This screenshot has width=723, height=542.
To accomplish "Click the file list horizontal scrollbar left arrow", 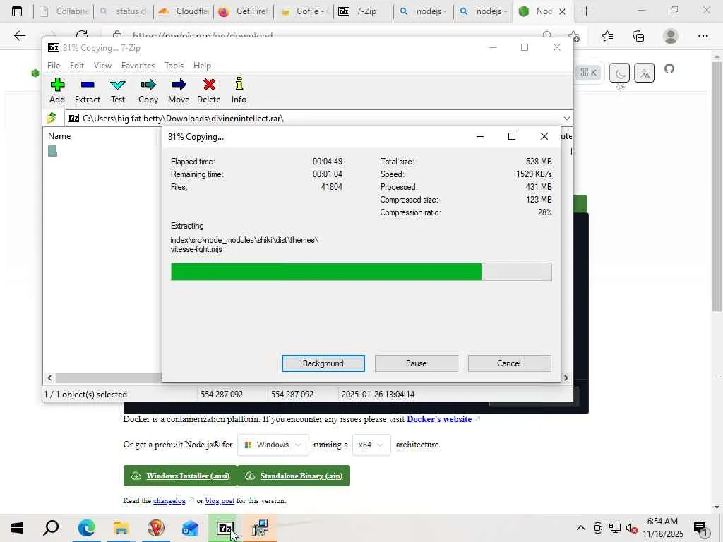I will pyautogui.click(x=49, y=378).
